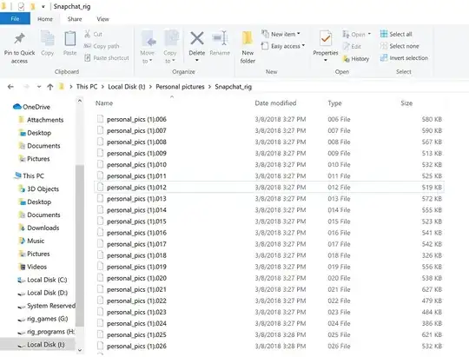This screenshot has height=357, width=469.
Task: Click the Copy path icon
Action: coord(88,46)
